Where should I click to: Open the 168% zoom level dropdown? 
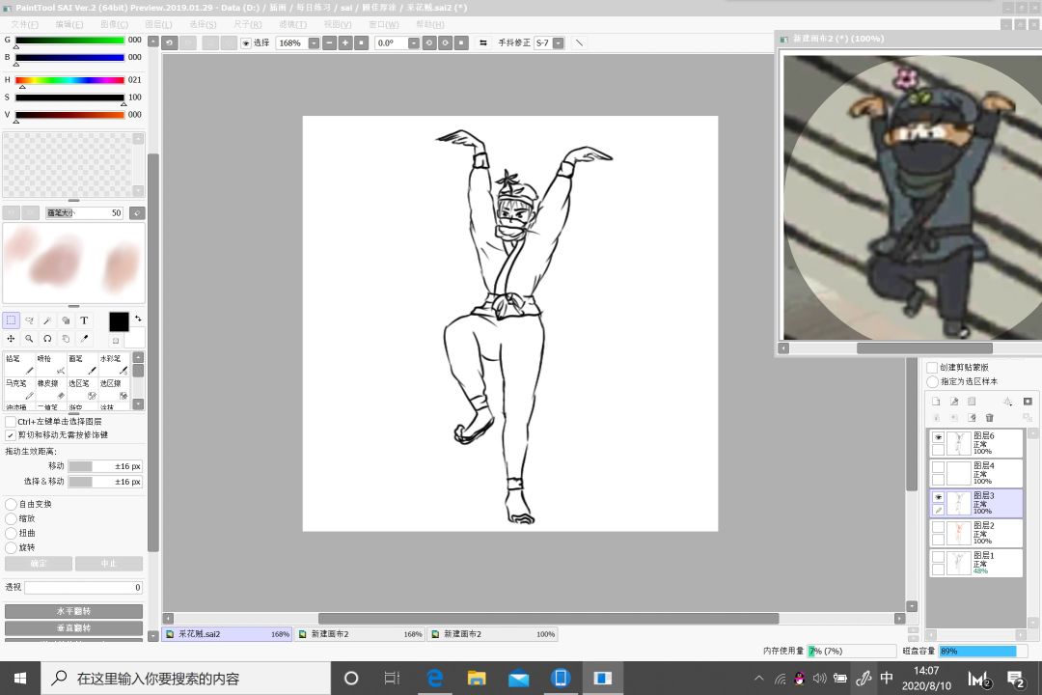pos(314,43)
